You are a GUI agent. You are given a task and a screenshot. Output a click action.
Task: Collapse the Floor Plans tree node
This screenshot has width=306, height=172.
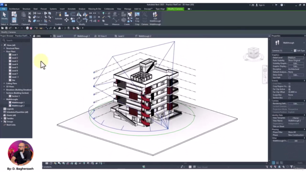pos(4,52)
